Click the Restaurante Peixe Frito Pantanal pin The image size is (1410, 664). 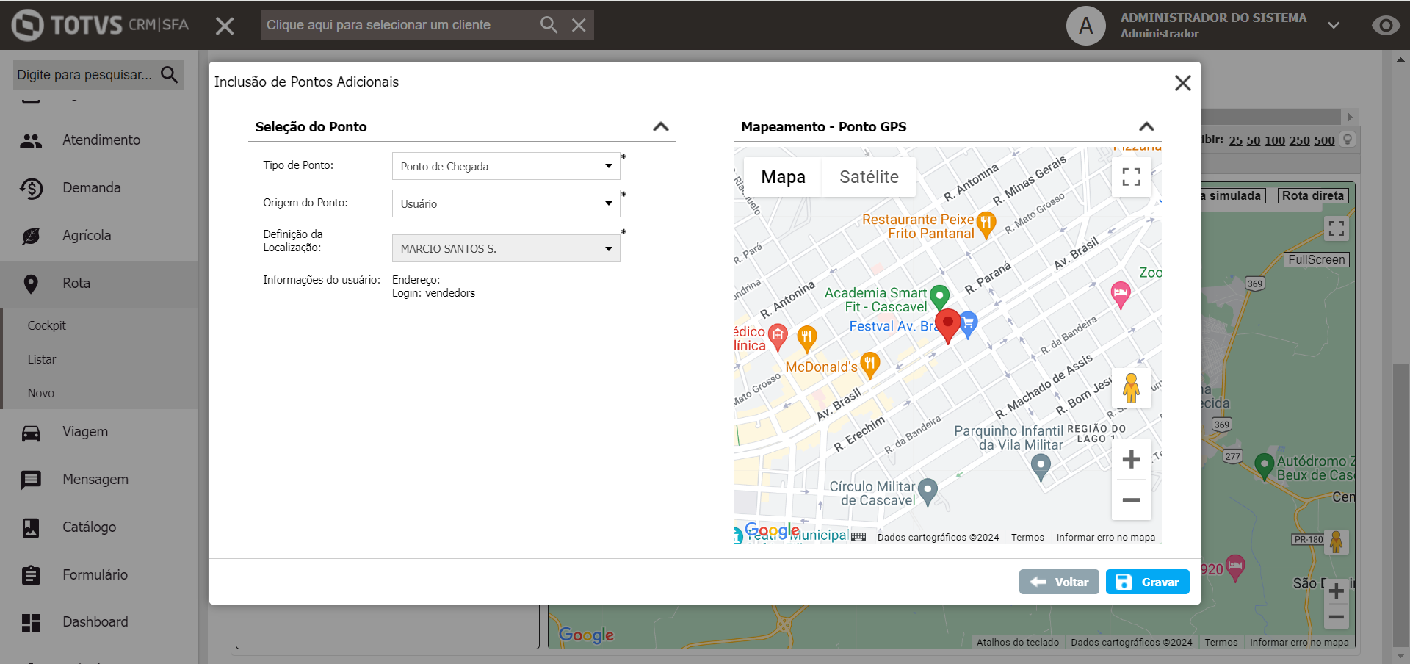coord(986,224)
